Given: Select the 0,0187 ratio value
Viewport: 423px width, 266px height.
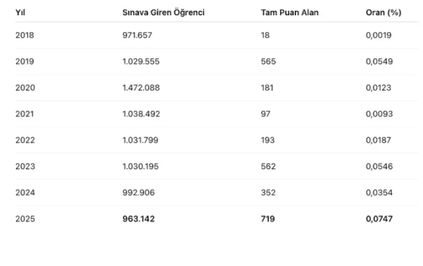Looking at the screenshot, I should [x=378, y=140].
